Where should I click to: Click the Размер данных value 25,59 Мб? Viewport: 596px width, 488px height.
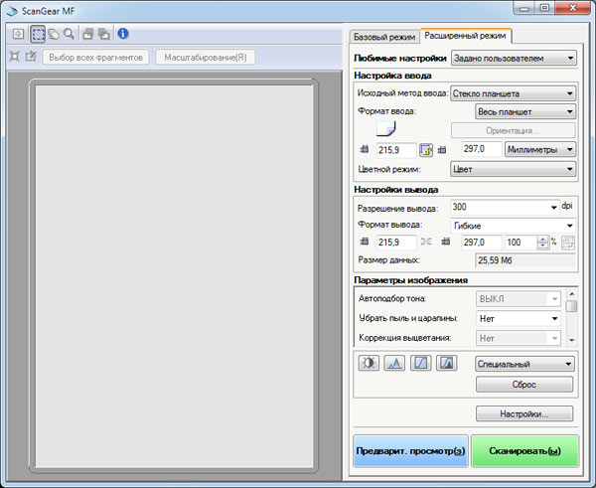pyautogui.click(x=524, y=260)
